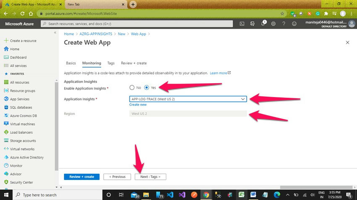Open the Directory and subscription filter icon

[252, 23]
